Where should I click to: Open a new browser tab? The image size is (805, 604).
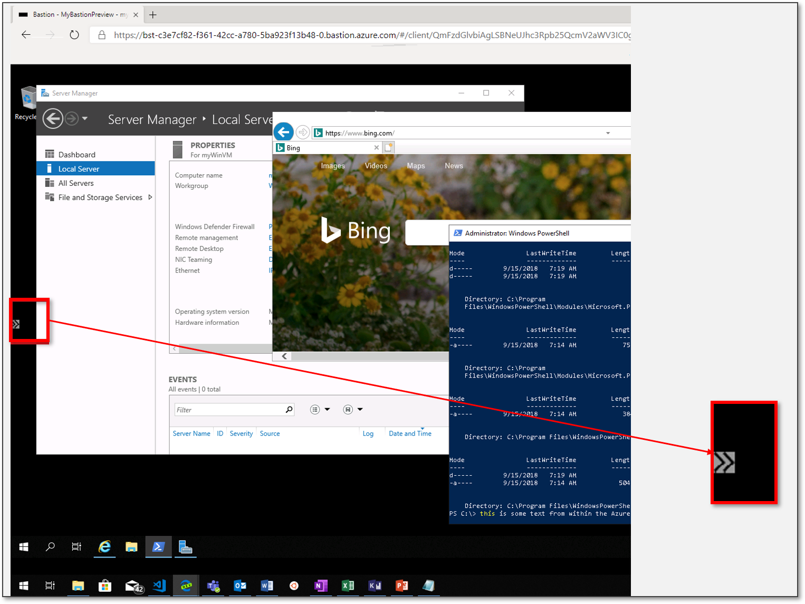pos(153,15)
